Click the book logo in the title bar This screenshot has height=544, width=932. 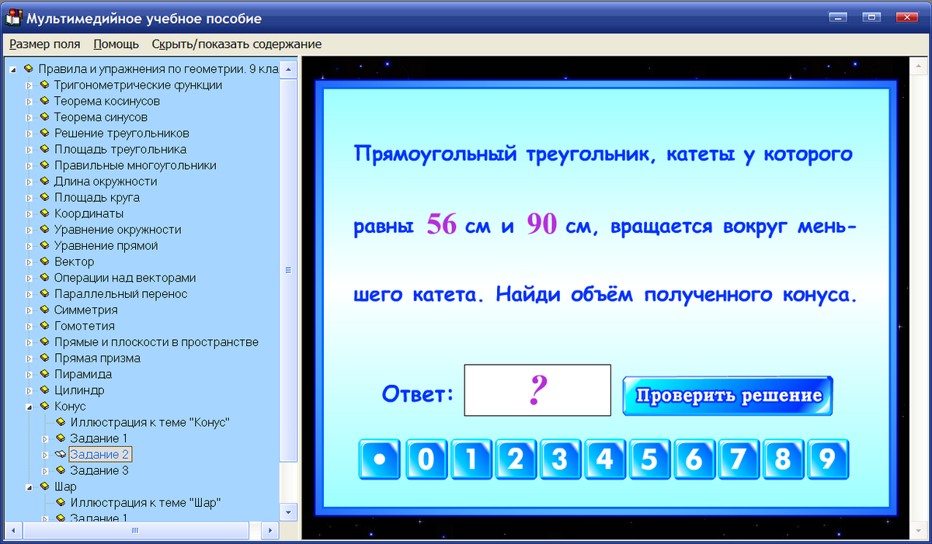point(12,17)
